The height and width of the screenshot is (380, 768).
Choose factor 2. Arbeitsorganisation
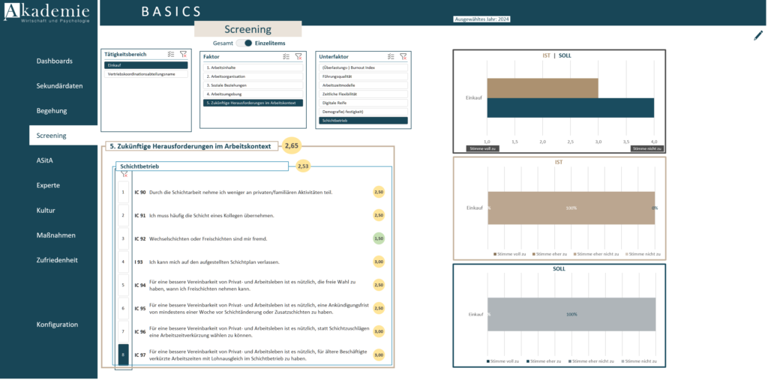click(253, 76)
